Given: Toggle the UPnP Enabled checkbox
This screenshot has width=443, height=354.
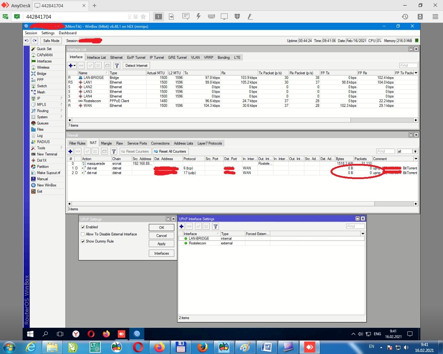Looking at the screenshot, I should pyautogui.click(x=83, y=227).
